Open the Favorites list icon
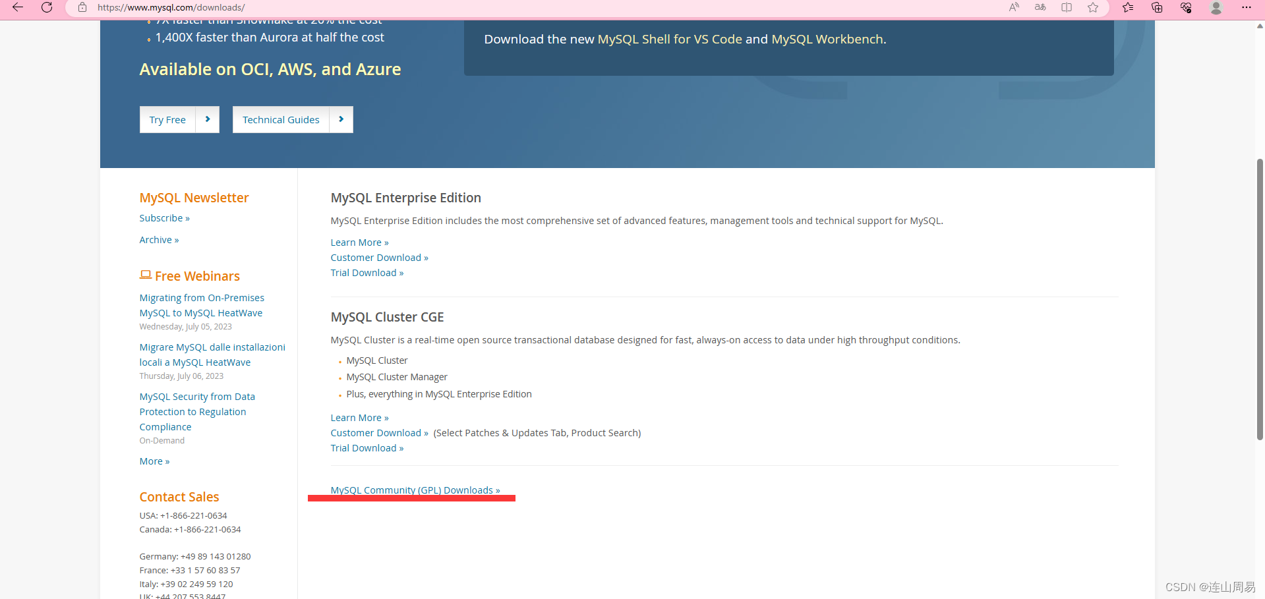Viewport: 1265px width, 599px height. click(1128, 7)
